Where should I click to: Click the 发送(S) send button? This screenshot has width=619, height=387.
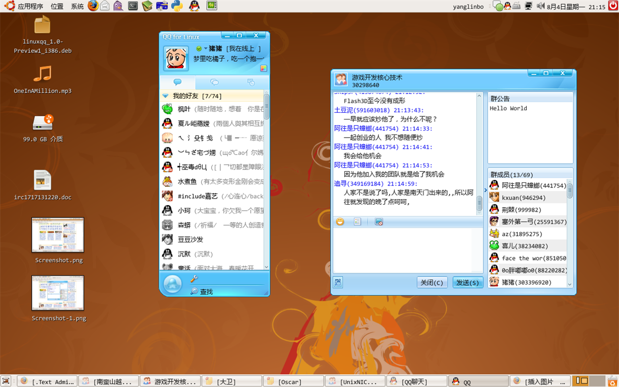(468, 283)
